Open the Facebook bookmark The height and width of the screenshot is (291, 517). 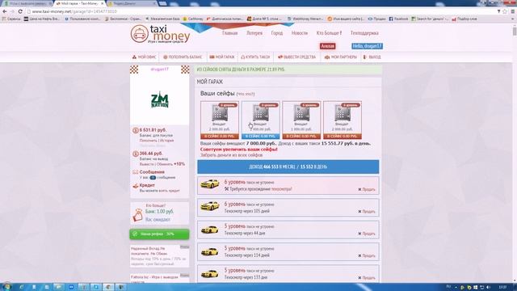tap(398, 19)
